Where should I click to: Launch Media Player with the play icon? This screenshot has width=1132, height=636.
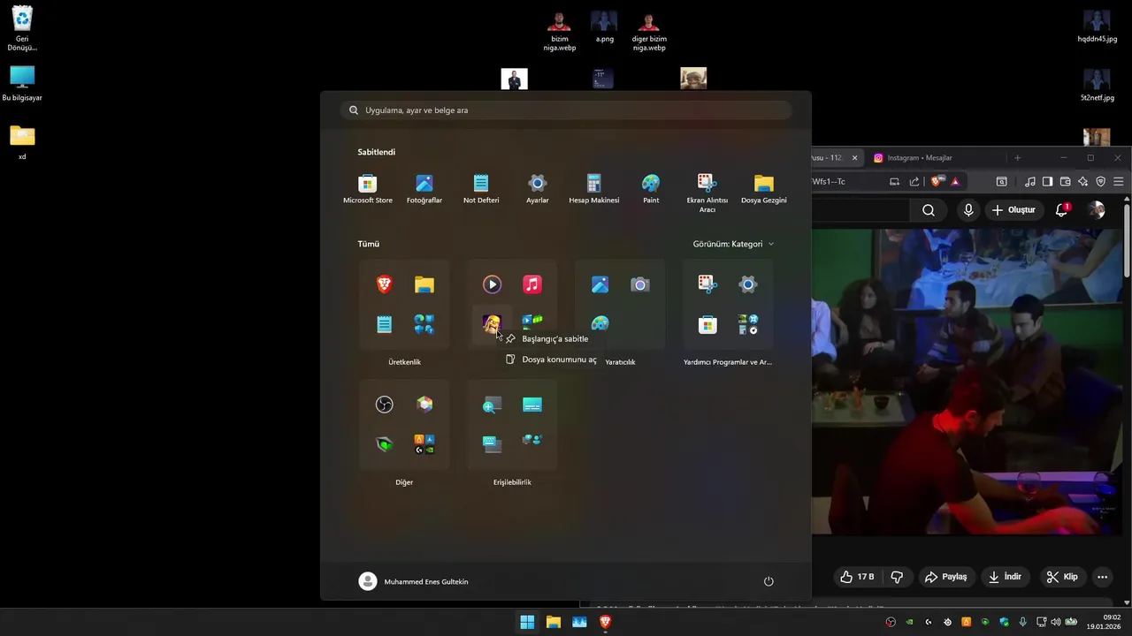(x=492, y=284)
